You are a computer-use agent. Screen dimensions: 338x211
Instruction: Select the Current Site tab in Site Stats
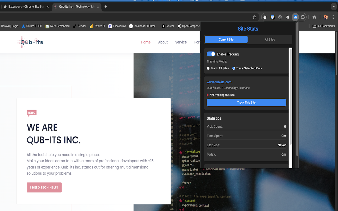pyautogui.click(x=226, y=40)
